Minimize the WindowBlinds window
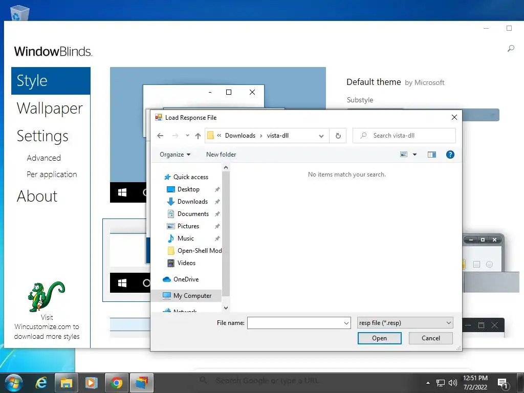Screen dimensions: 524x393 point(486,29)
